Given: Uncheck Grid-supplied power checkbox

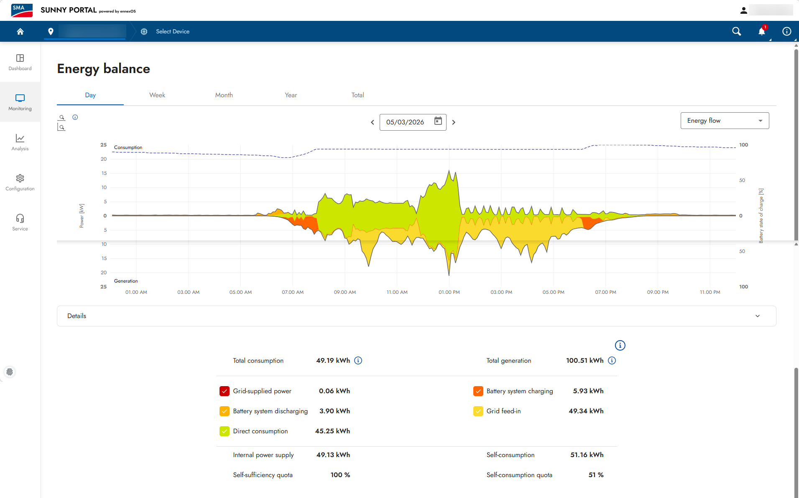Looking at the screenshot, I should click(225, 391).
